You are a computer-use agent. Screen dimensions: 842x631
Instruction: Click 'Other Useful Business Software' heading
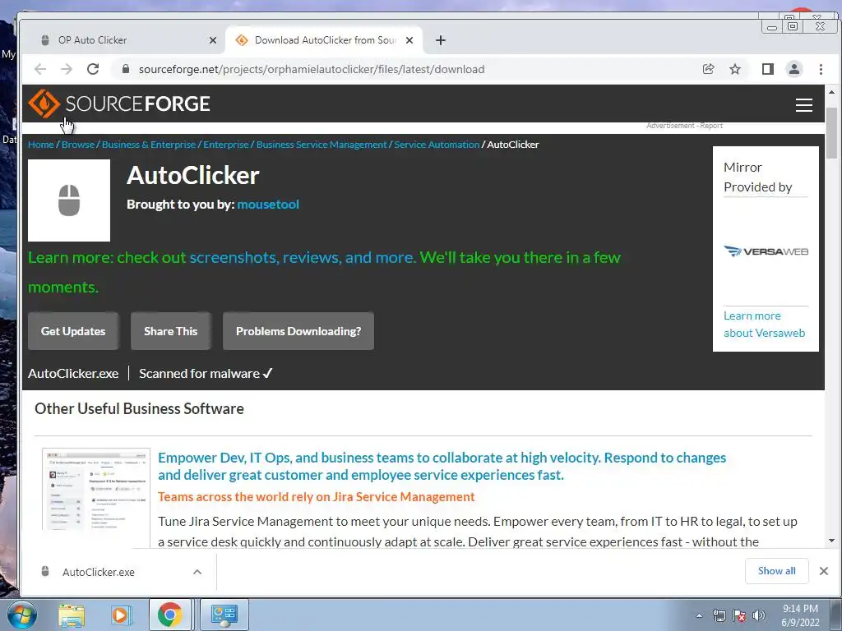tap(139, 409)
